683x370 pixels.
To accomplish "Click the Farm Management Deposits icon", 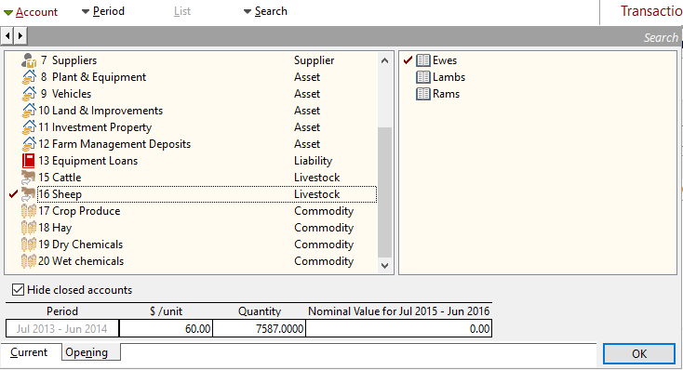I will [29, 144].
